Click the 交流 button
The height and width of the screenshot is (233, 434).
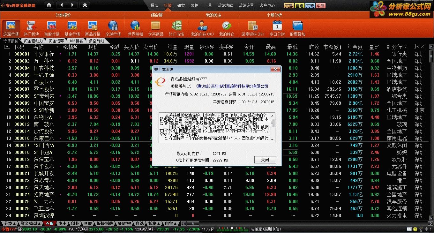click(x=310, y=6)
